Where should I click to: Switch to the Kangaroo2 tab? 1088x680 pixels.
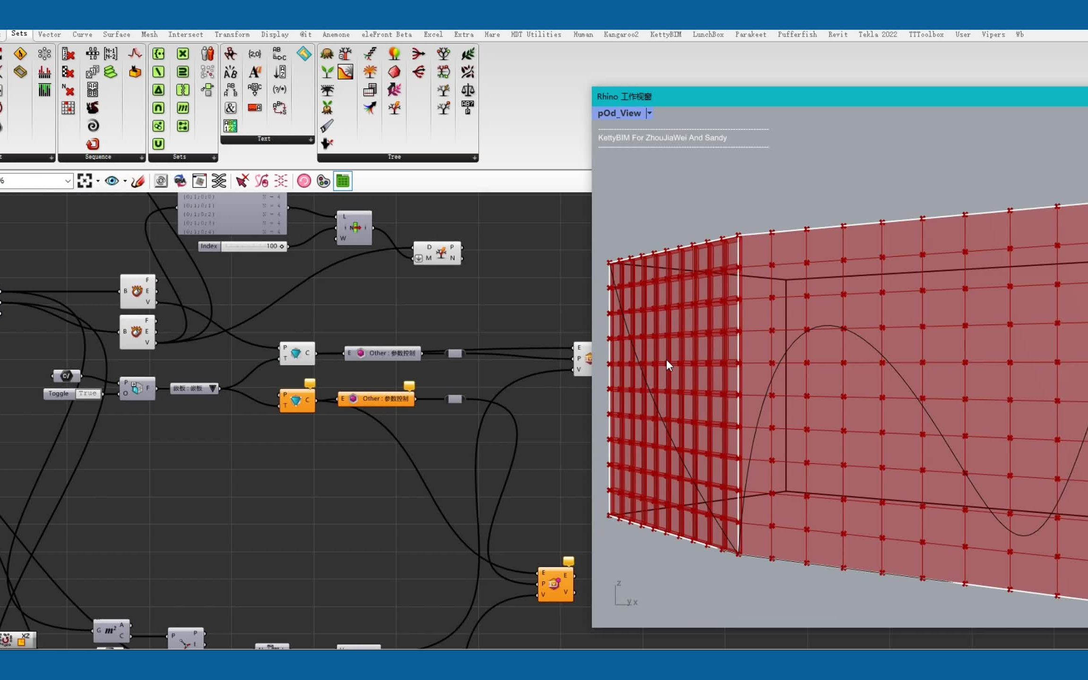tap(620, 34)
